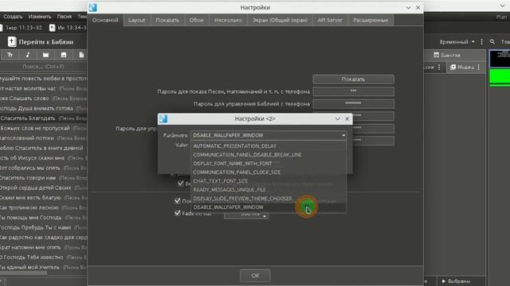Select the document file icon in toolbar

coord(81,55)
